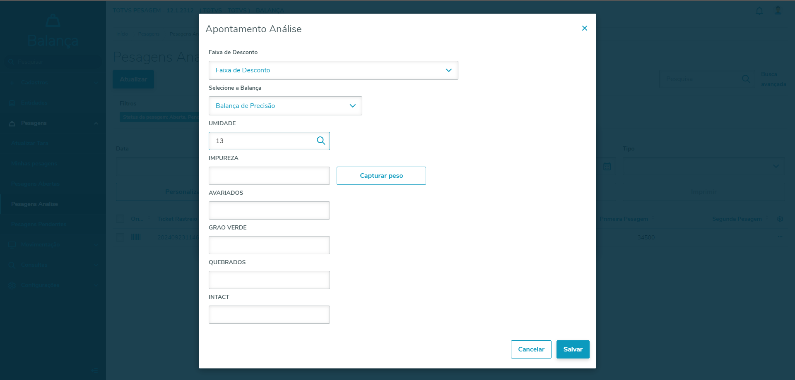
Task: Open Pesagens Analise in sidebar
Action: pyautogui.click(x=34, y=204)
